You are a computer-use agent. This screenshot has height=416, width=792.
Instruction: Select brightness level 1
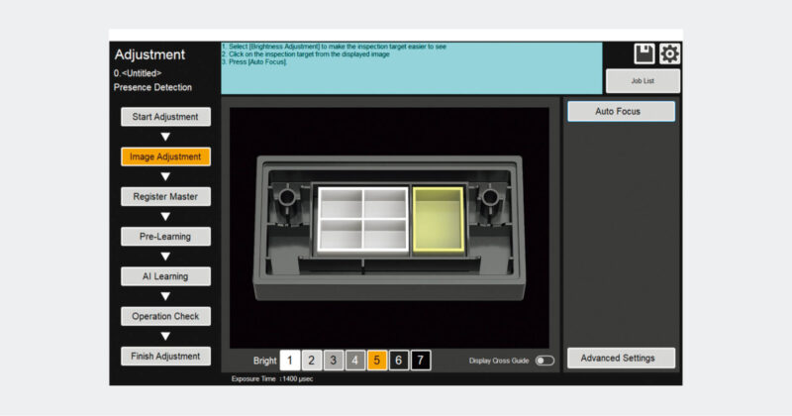click(289, 361)
